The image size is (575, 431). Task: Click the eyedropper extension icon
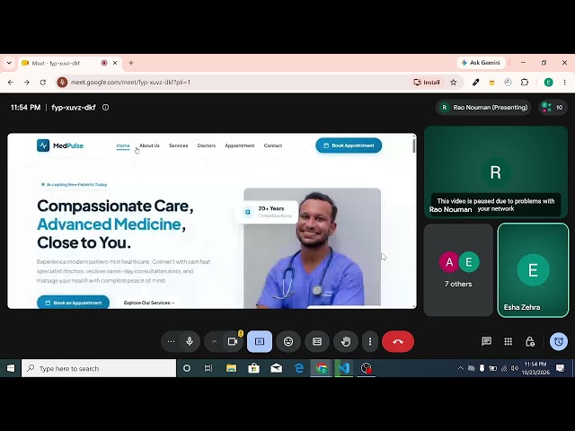point(475,83)
